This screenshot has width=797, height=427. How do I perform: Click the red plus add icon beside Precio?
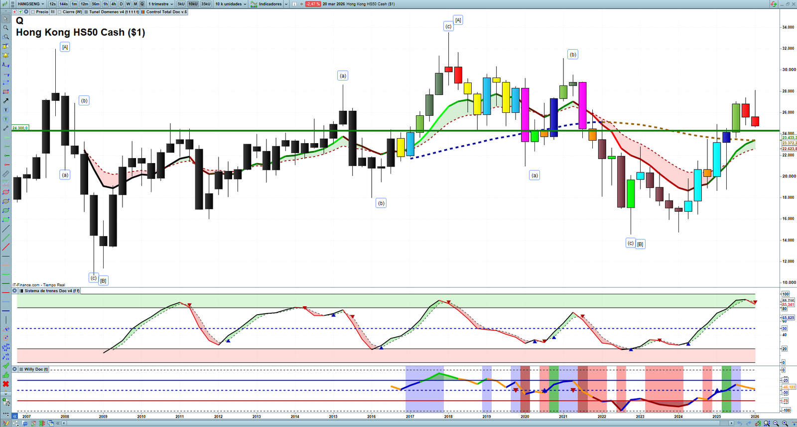tap(14, 12)
